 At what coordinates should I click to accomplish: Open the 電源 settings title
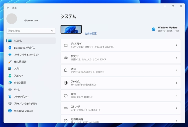click(x=73, y=94)
